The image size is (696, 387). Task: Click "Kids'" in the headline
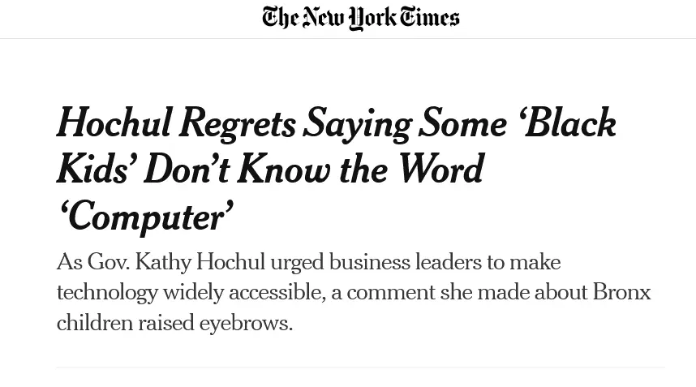click(97, 169)
